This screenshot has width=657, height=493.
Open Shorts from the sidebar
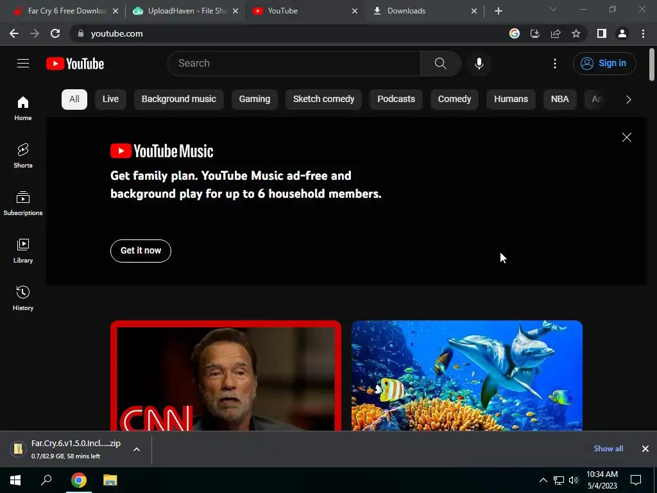pyautogui.click(x=23, y=156)
